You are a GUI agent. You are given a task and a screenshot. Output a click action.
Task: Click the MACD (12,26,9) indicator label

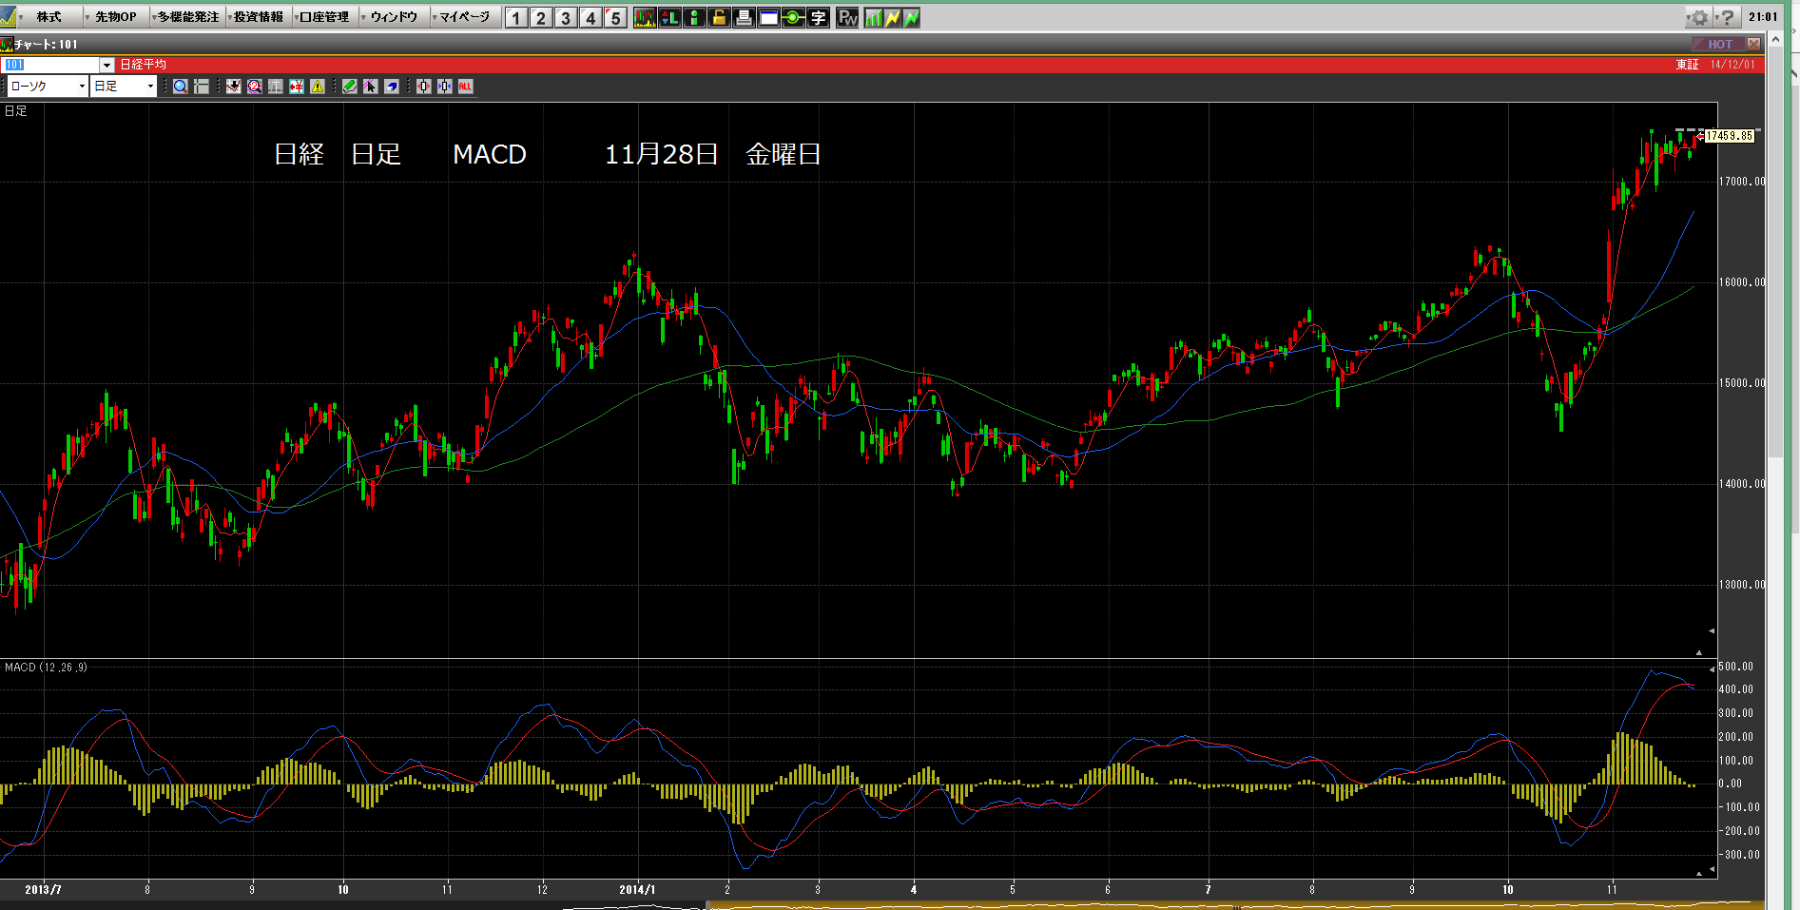[x=46, y=668]
